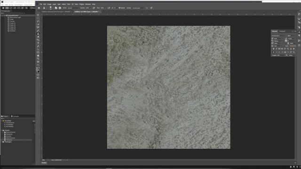The image size is (301, 169).
Task: Toggle Underline in Character panel
Action: [x=291, y=49]
